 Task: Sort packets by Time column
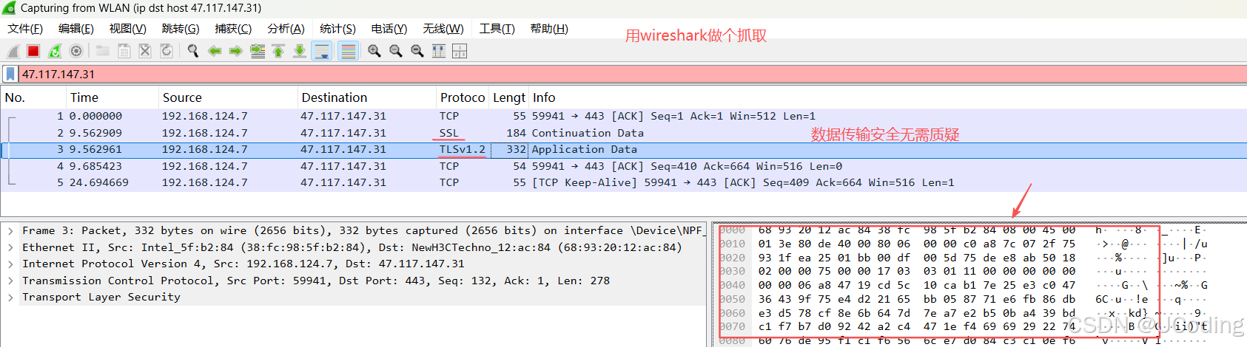click(x=112, y=97)
